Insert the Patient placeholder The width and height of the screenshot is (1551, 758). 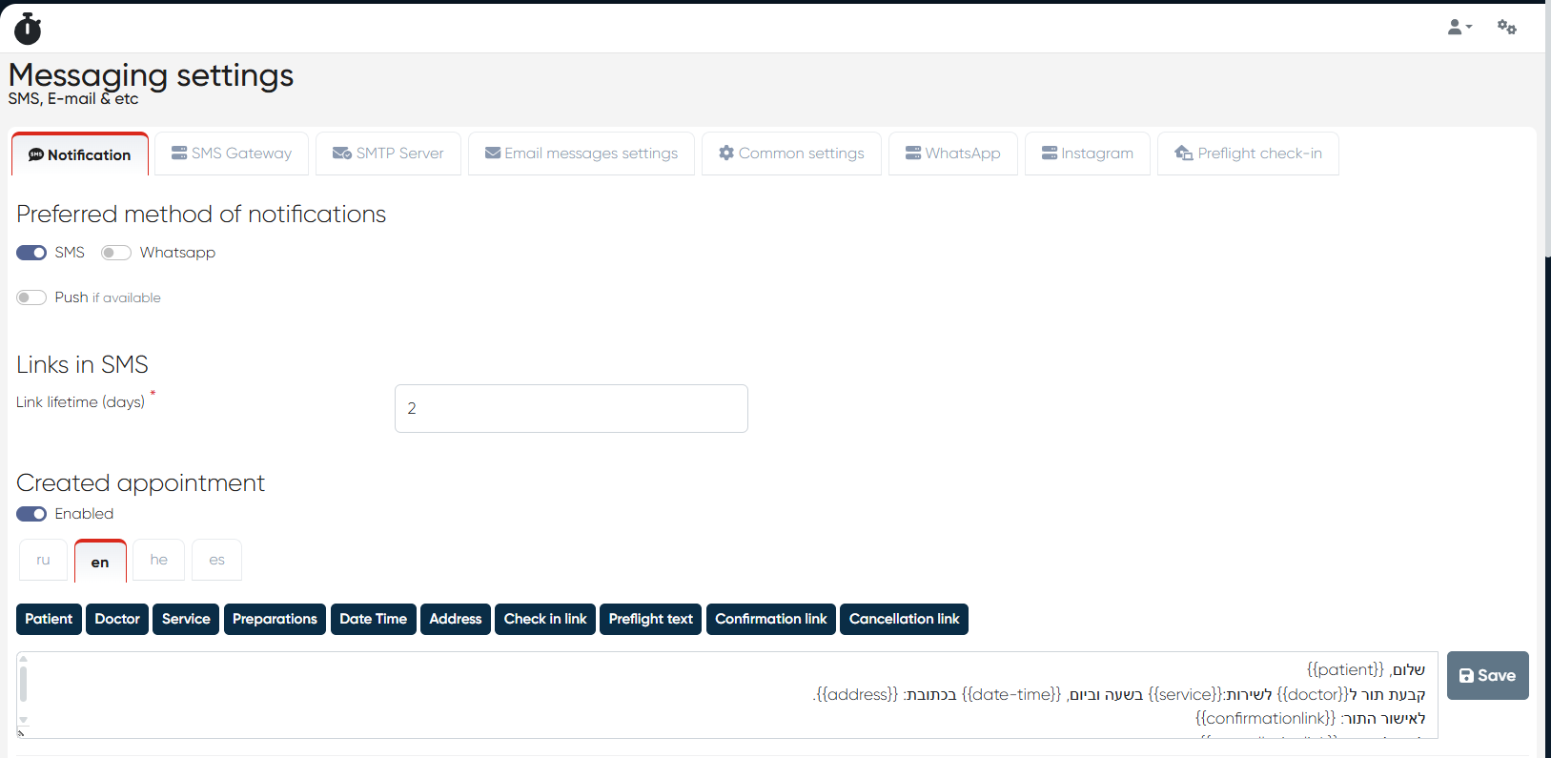49,619
